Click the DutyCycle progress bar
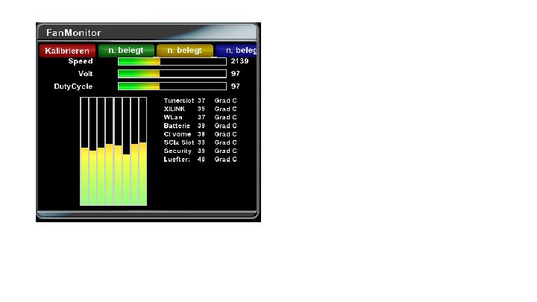 (x=172, y=86)
